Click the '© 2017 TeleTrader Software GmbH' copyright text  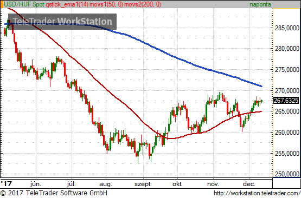pyautogui.click(x=54, y=193)
